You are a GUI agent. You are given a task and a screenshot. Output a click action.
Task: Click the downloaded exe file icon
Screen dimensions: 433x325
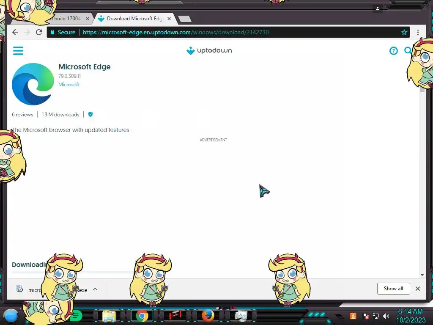point(19,289)
